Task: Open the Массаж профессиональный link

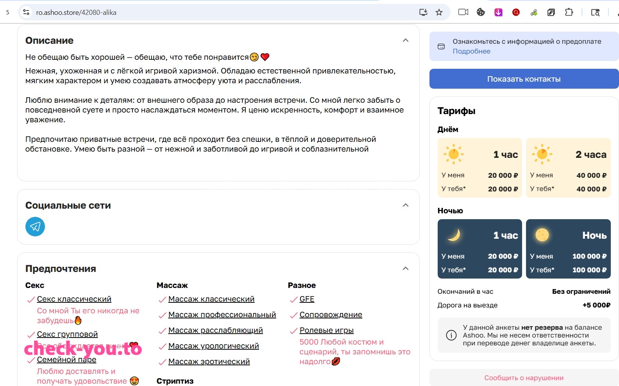Action: pos(222,315)
